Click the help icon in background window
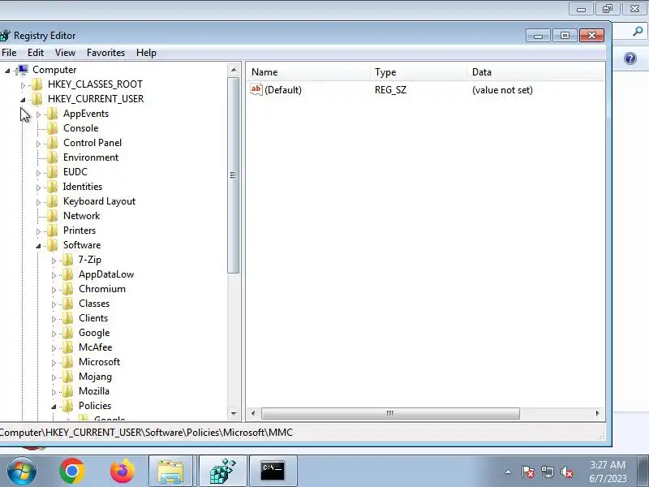Image resolution: width=649 pixels, height=487 pixels. (630, 58)
